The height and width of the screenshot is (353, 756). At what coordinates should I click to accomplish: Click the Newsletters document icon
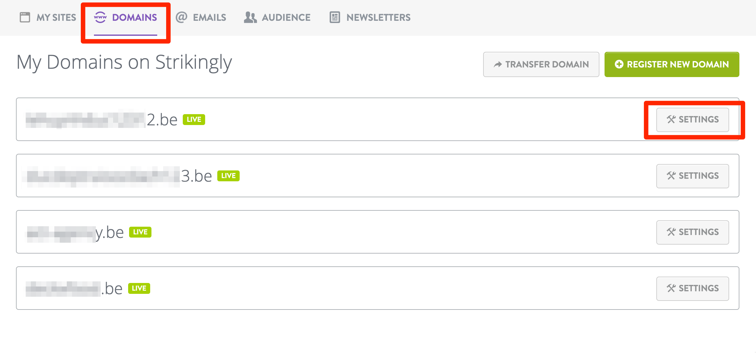[335, 17]
